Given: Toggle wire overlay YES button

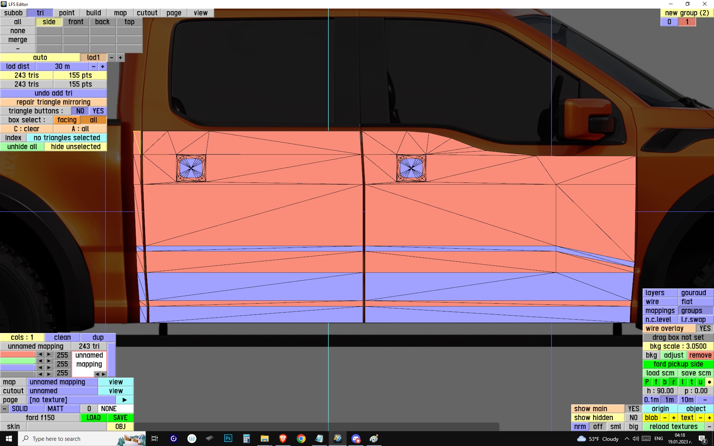Looking at the screenshot, I should pos(705,329).
